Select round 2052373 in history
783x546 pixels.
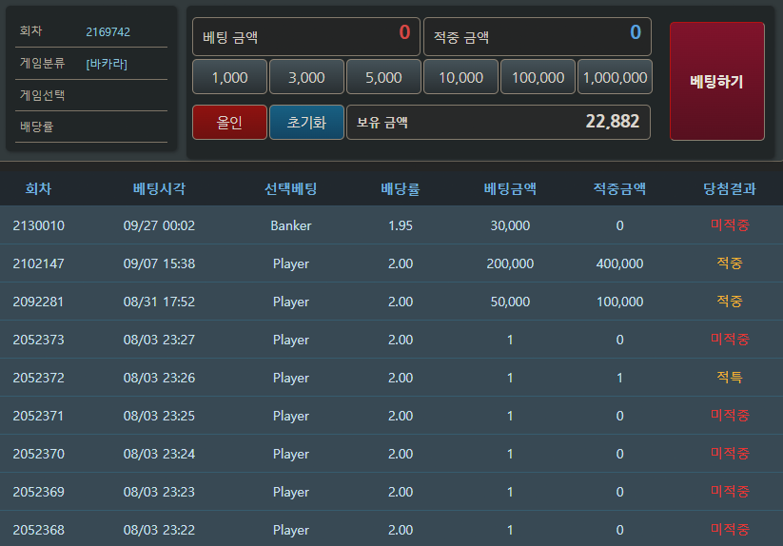(38, 340)
